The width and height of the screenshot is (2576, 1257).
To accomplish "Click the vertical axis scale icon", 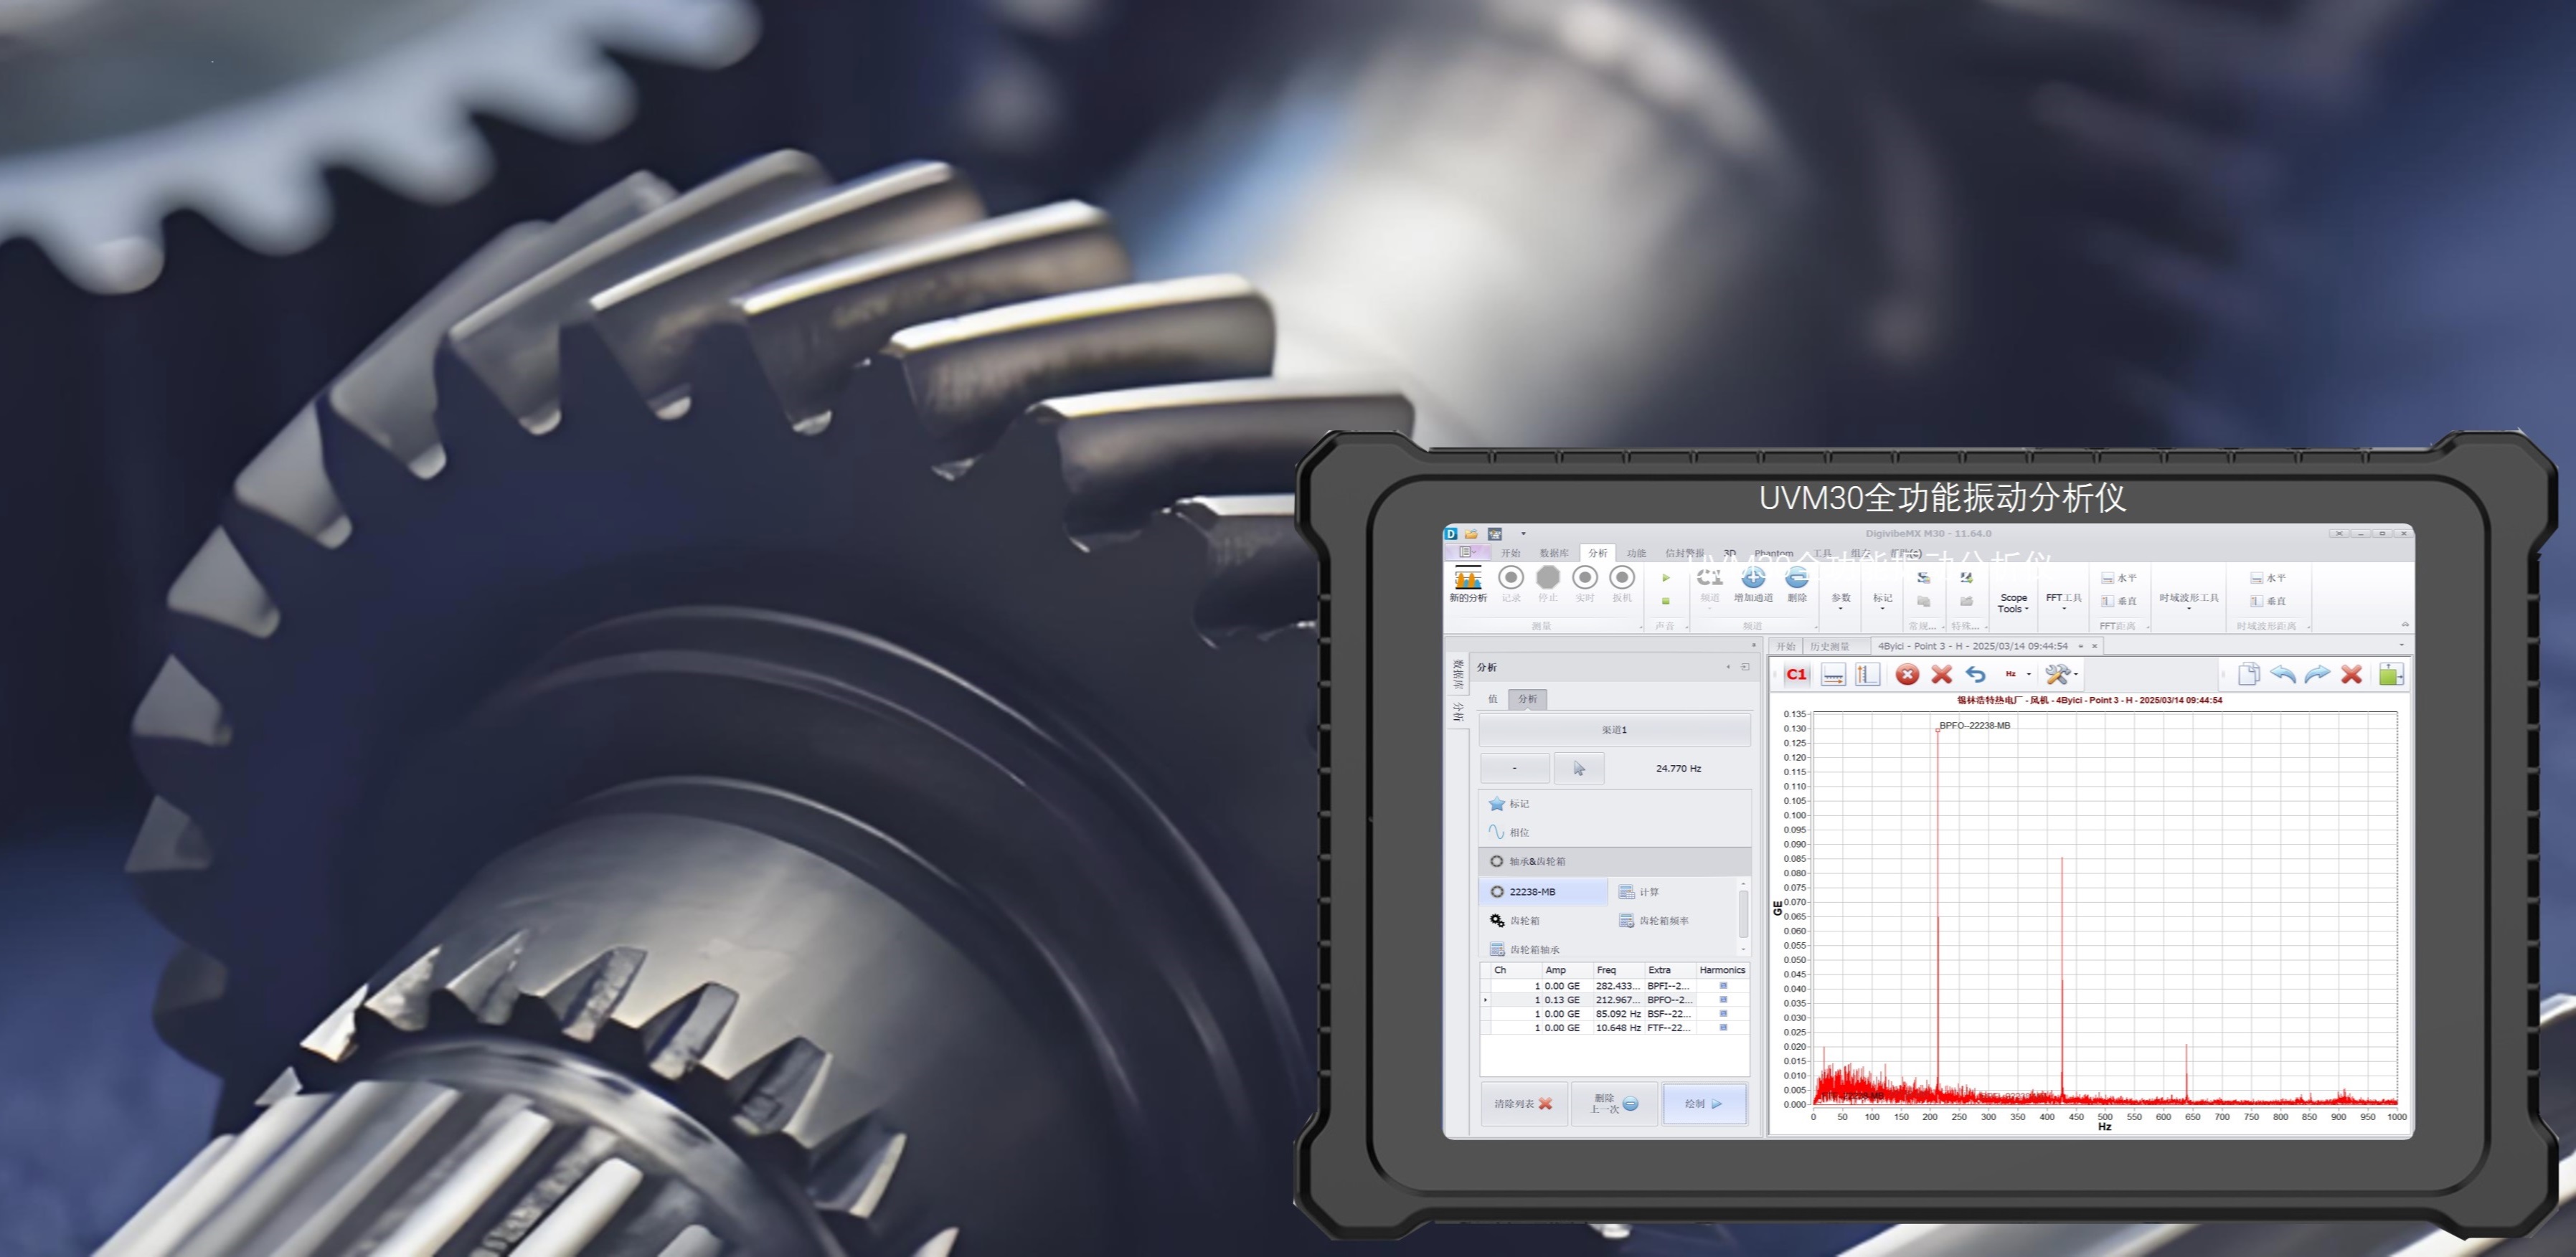I will 1867,675.
